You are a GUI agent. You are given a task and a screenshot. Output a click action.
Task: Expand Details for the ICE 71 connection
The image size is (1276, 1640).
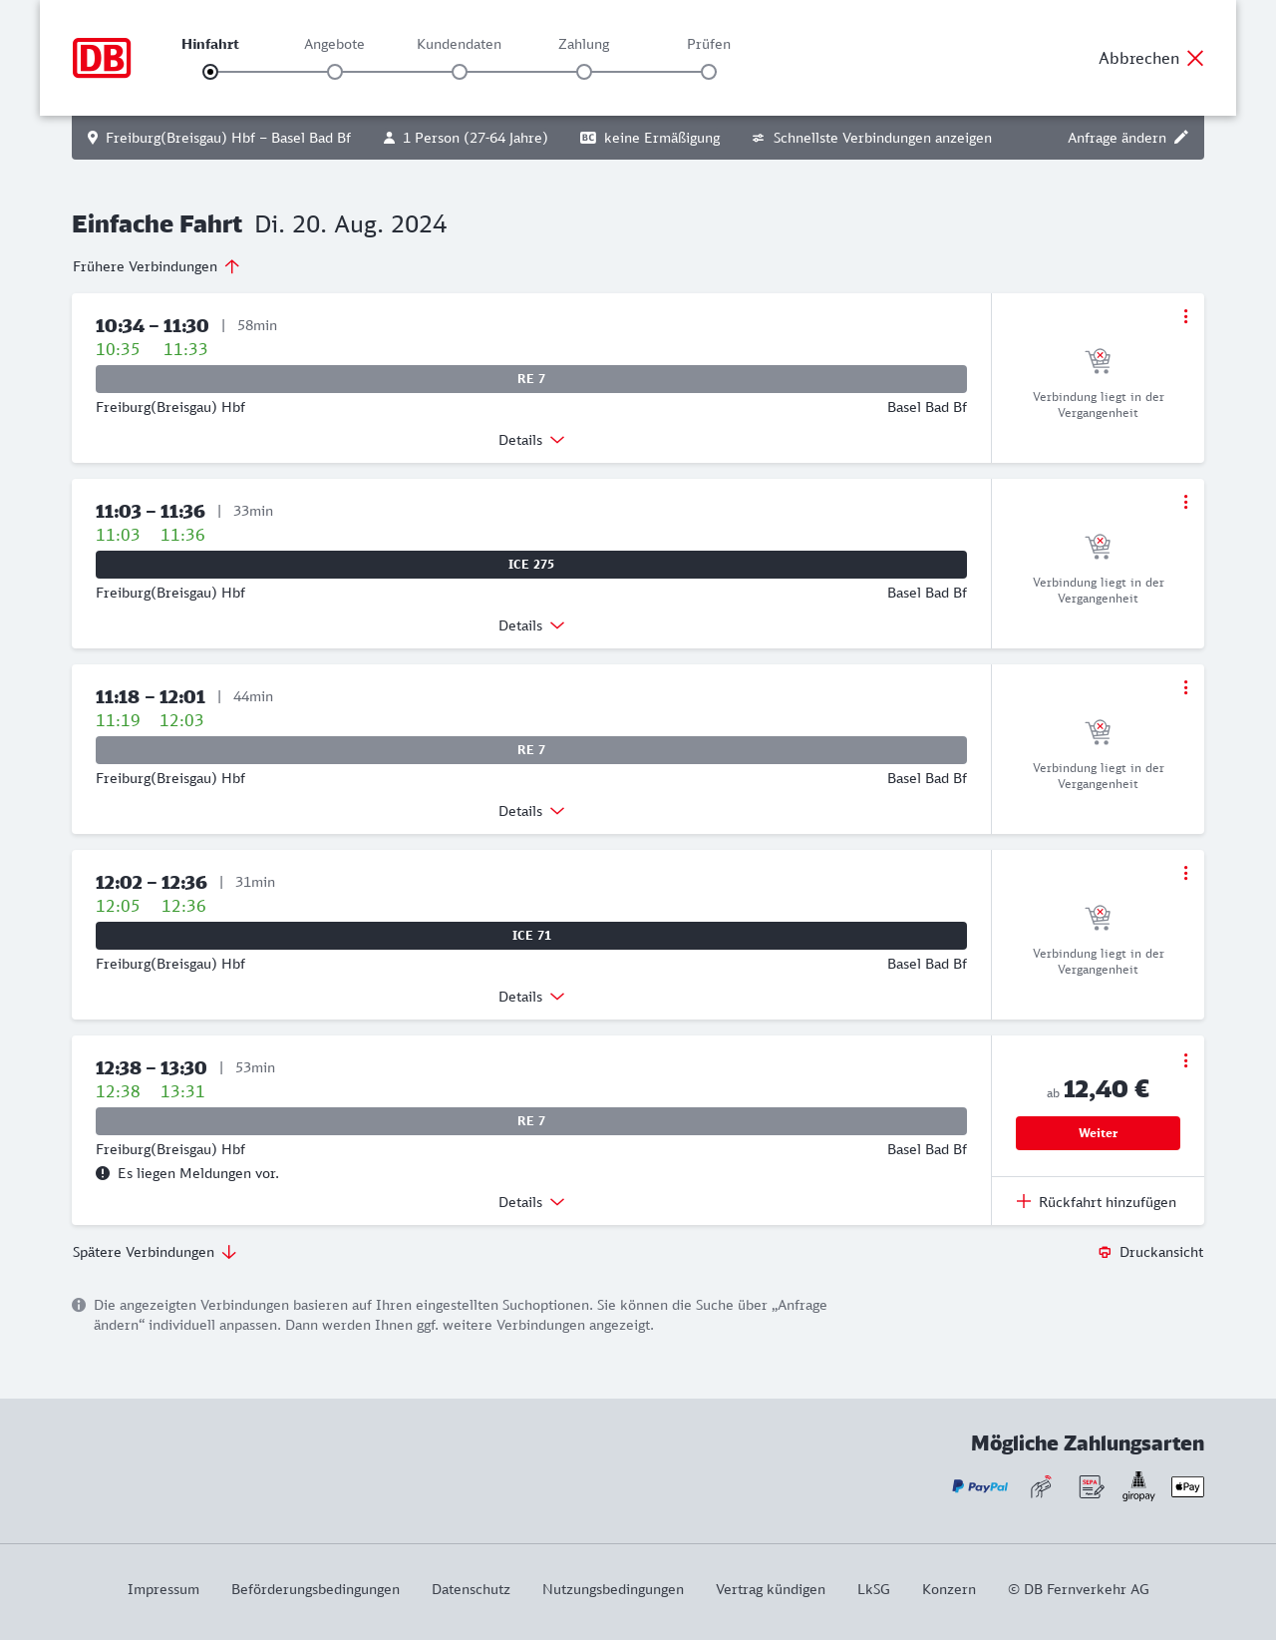(530, 997)
